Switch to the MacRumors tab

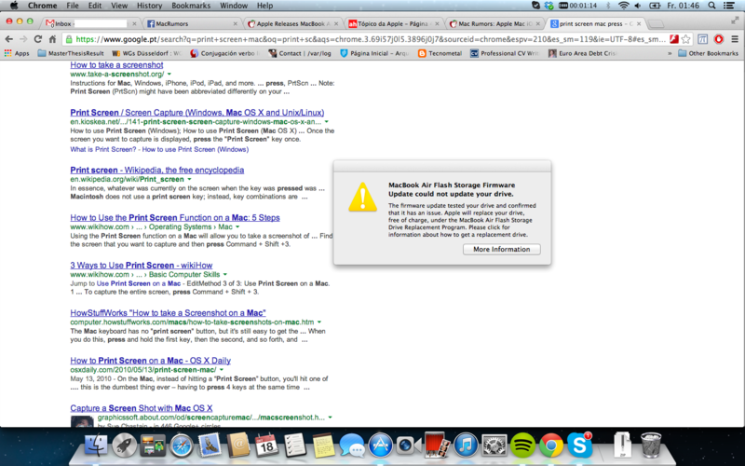click(x=192, y=23)
